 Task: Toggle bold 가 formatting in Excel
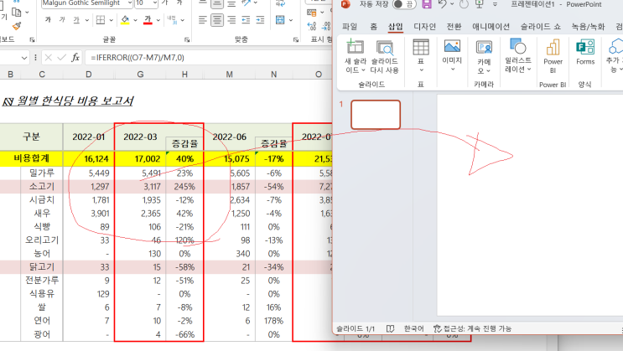click(x=48, y=19)
